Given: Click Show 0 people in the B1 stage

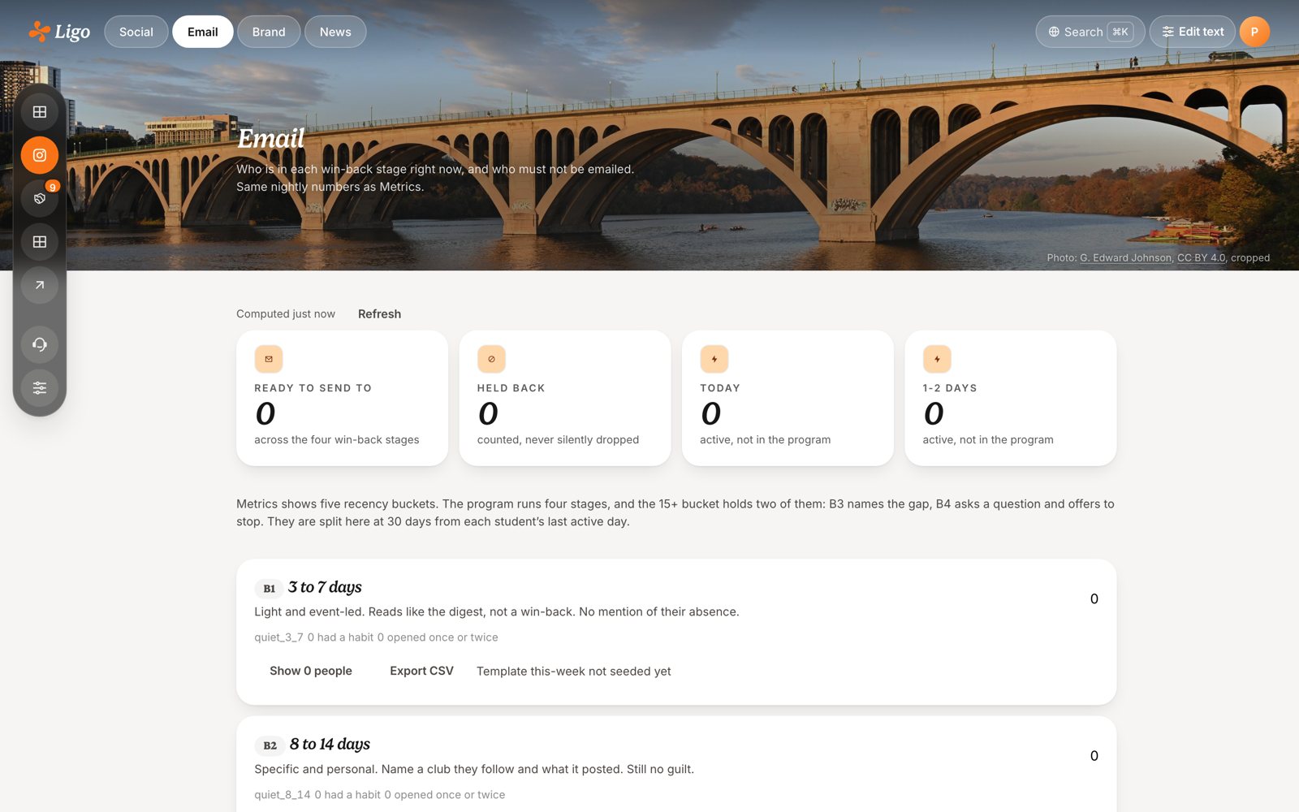Looking at the screenshot, I should (x=311, y=671).
